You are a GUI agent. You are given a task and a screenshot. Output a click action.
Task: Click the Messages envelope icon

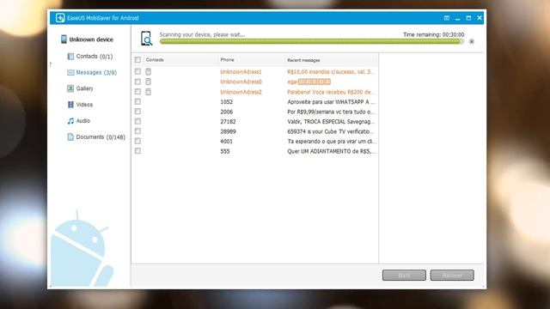click(70, 72)
